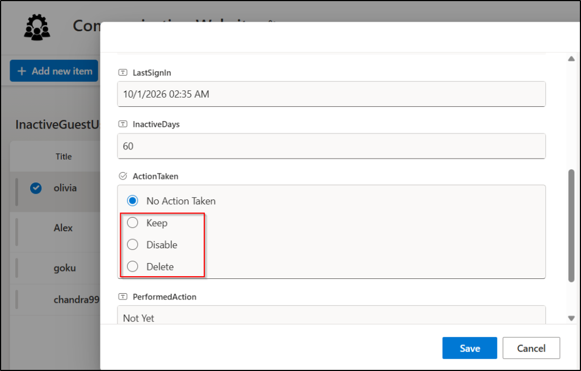The height and width of the screenshot is (371, 581).
Task: Click the Title column header
Action: pos(63,156)
